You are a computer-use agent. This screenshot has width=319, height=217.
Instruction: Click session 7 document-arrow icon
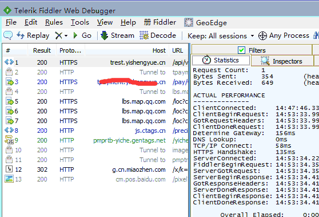[x=9, y=121]
